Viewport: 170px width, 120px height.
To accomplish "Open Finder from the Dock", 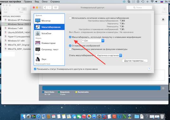I will [x=23, y=117].
